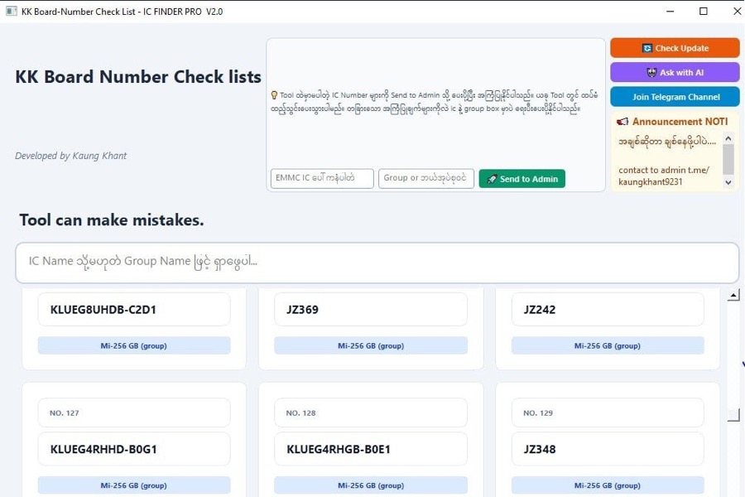Click the NO. 129 card number
The width and height of the screenshot is (745, 497).
(538, 413)
